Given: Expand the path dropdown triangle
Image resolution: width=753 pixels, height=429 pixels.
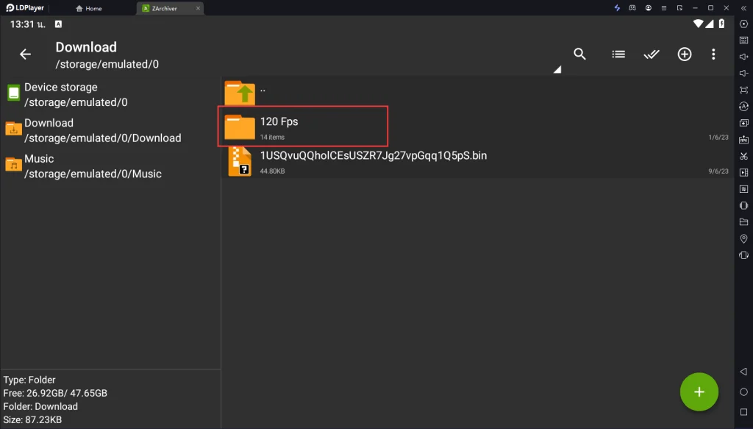Looking at the screenshot, I should coord(557,70).
